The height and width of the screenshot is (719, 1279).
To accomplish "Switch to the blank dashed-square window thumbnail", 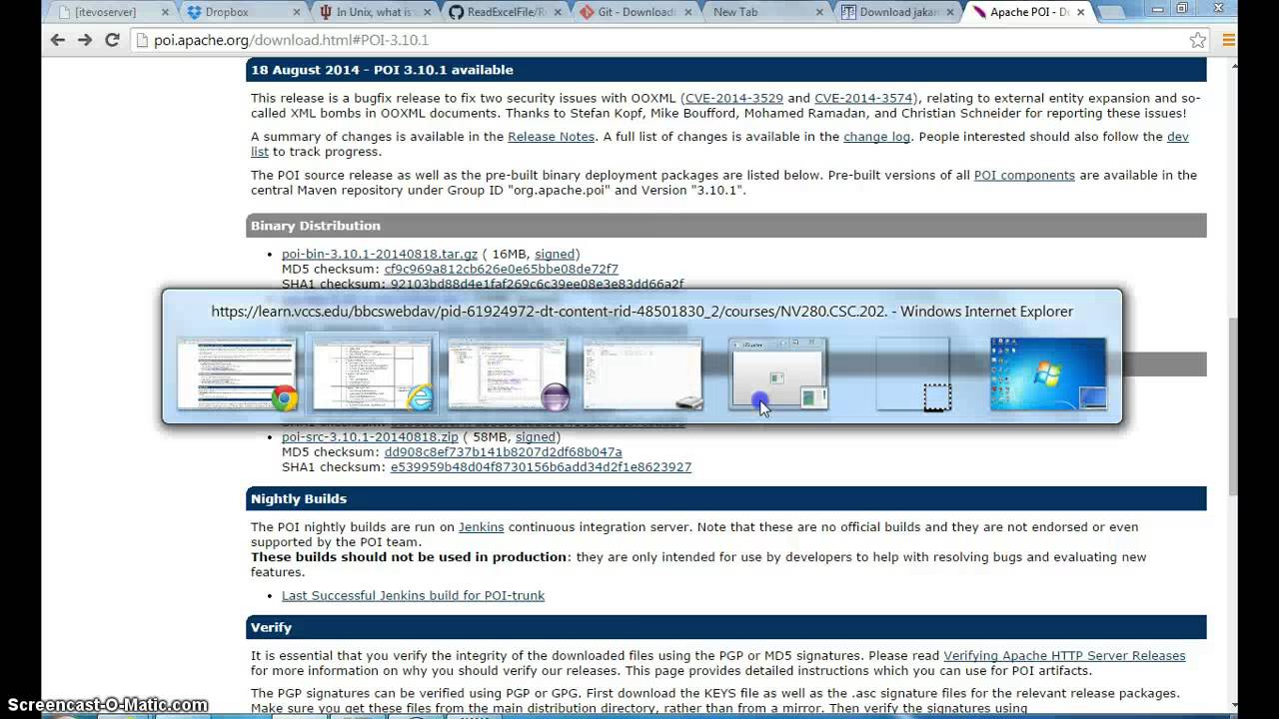I will 913,374.
